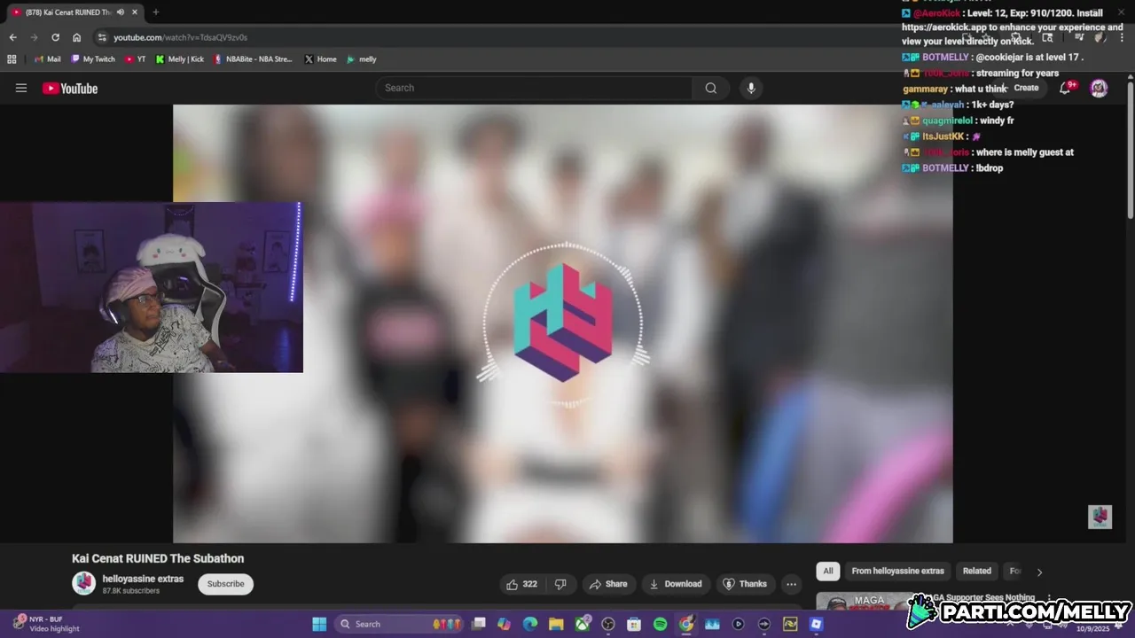Click the Download button
The width and height of the screenshot is (1135, 638).
(676, 584)
